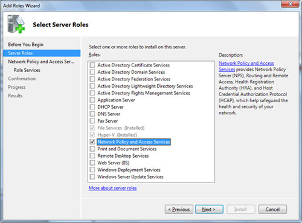This screenshot has height=223, width=302.
Task: Select Hyper-V (Installed) label
Action: click(x=117, y=135)
